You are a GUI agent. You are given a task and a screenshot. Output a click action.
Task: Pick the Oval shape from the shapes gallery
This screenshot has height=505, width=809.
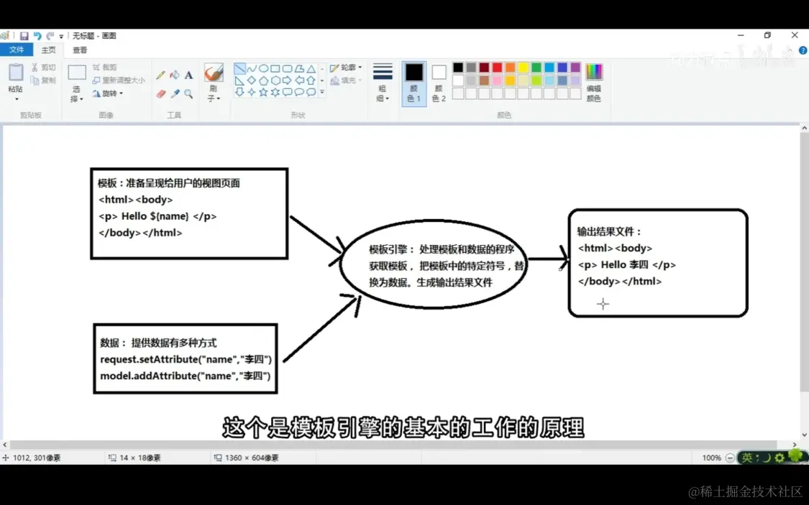(264, 68)
